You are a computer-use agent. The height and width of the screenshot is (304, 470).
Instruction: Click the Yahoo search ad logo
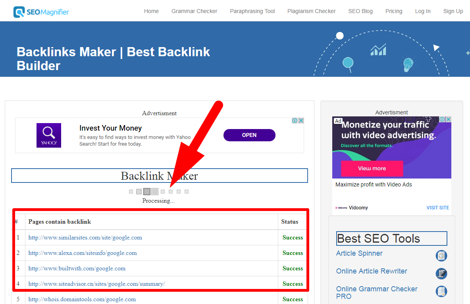click(x=49, y=135)
